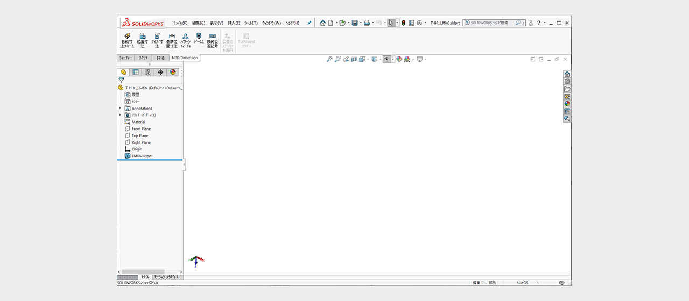This screenshot has height=301, width=689.
Task: Select Front Plane in the feature tree
Action: 141,129
